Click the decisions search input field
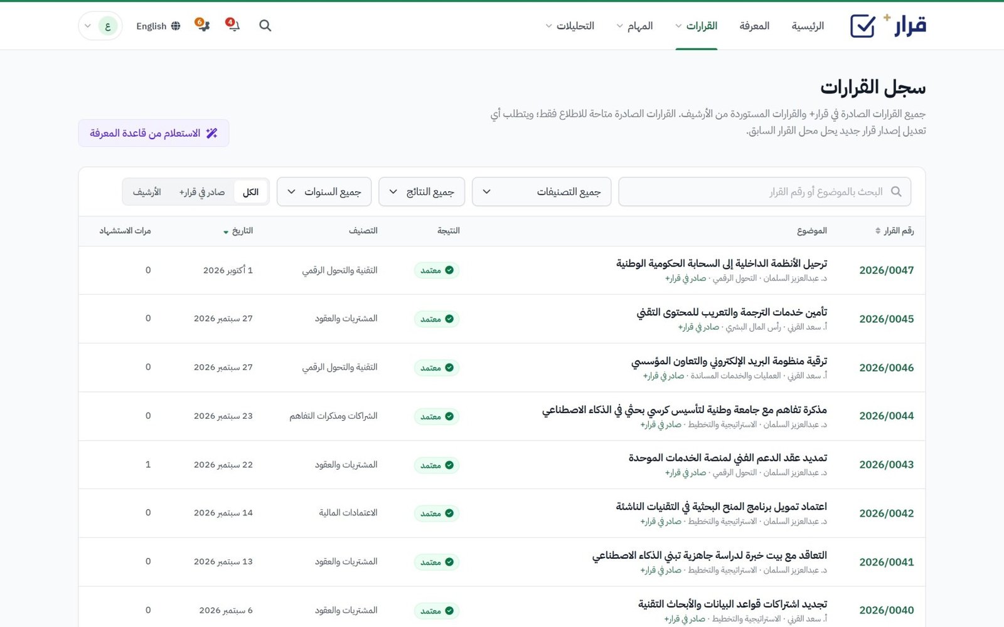Image resolution: width=1004 pixels, height=627 pixels. 764,192
